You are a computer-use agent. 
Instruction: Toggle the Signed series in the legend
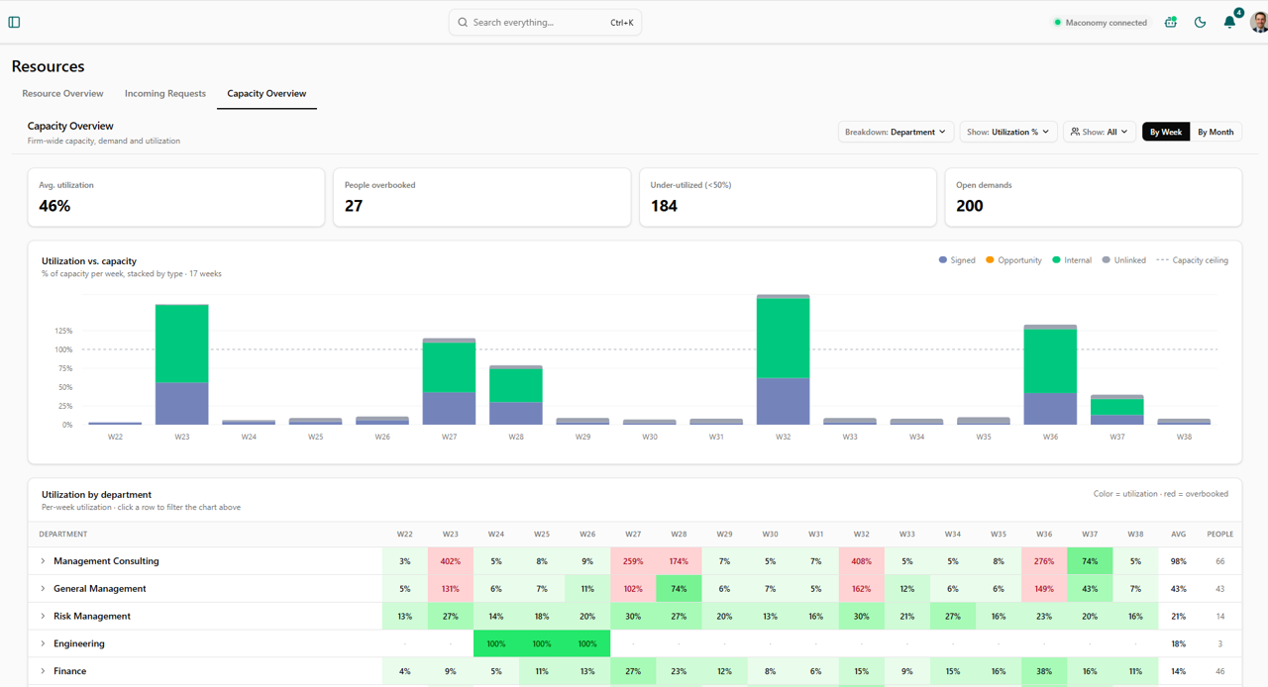957,260
